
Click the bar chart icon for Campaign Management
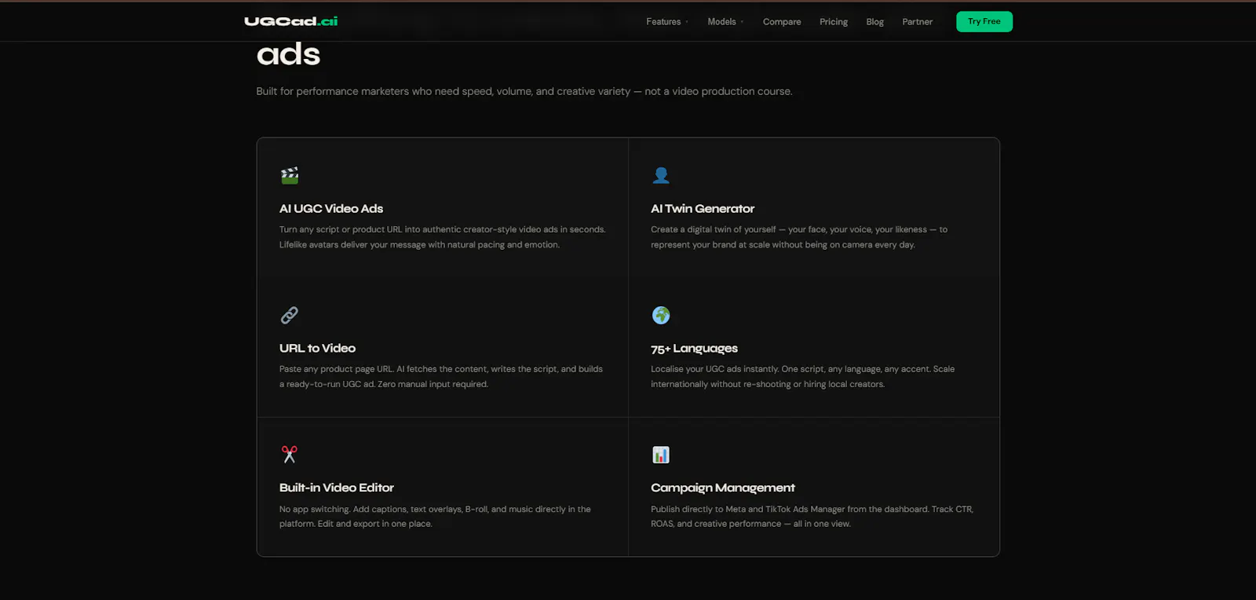(x=661, y=455)
